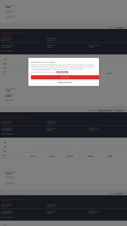The width and height of the screenshot is (127, 226).
Task: Open PP Evoluir Componente Proteção fund title
Action: click(14, 34)
